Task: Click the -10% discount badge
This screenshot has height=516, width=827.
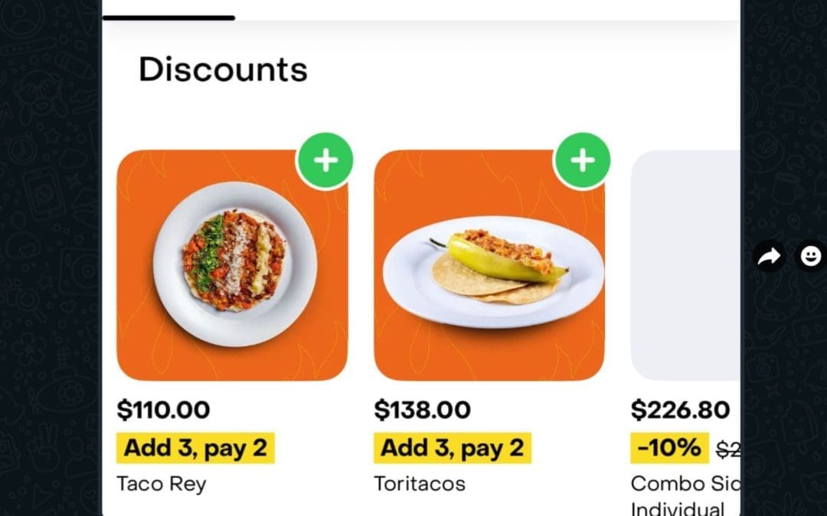Action: pos(669,448)
